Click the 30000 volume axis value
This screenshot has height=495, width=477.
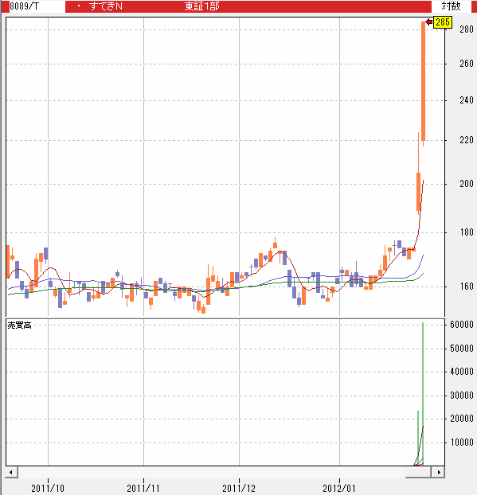tap(462, 396)
